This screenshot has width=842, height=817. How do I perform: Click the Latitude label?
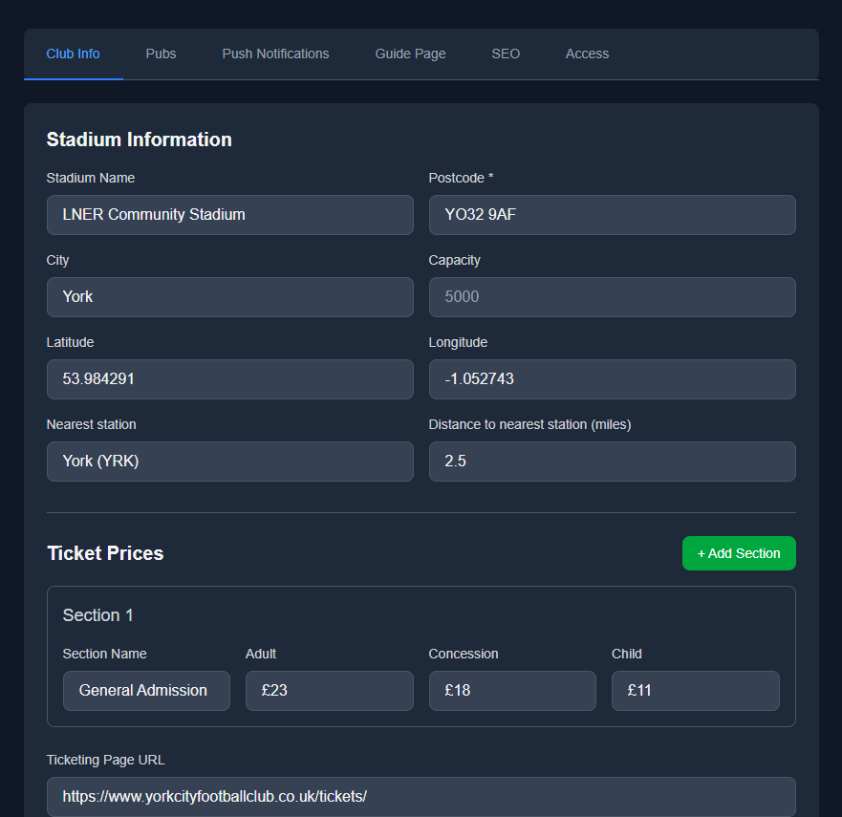70,342
